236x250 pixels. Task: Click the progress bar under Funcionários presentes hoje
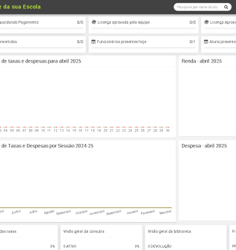click(143, 47)
